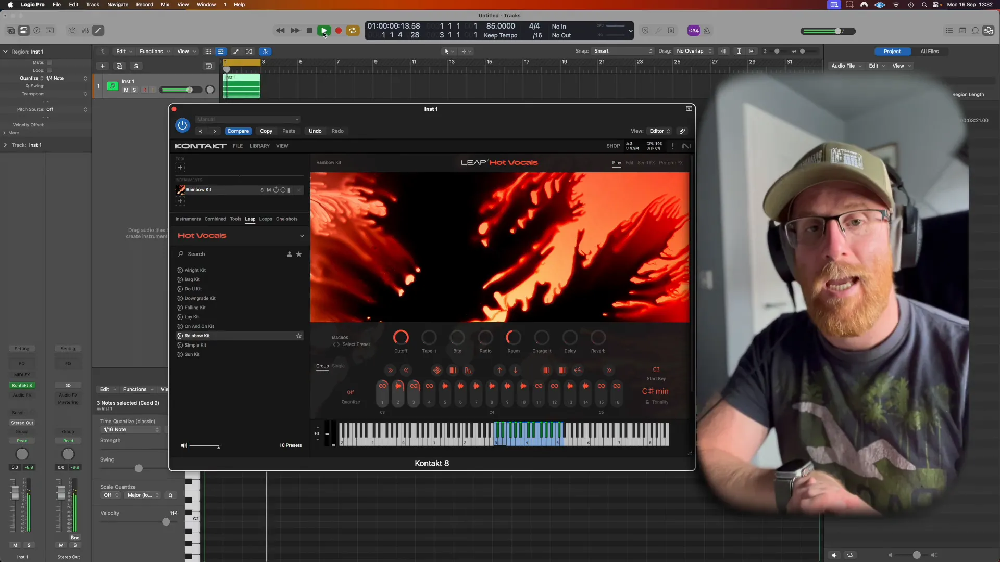Open the Quantize value dropdown in inspector
Viewport: 1000px width, 562px height.
[x=67, y=79]
